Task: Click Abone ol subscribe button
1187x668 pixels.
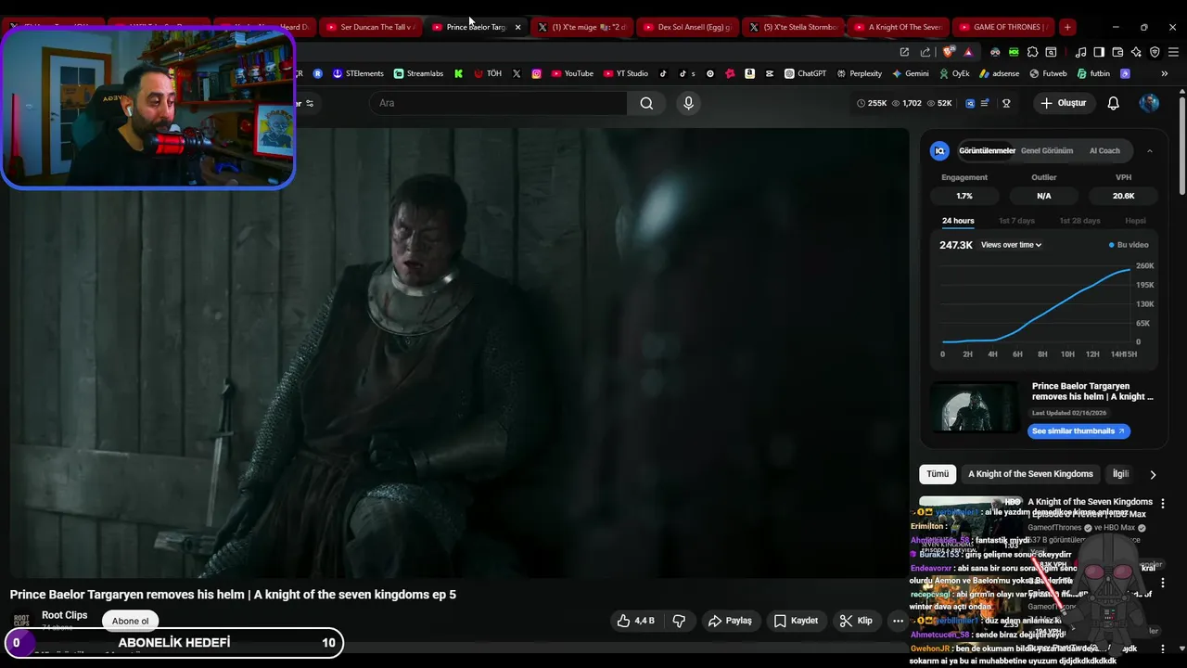Action: 130,621
